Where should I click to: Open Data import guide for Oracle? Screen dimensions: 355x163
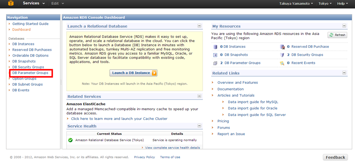click(253, 108)
